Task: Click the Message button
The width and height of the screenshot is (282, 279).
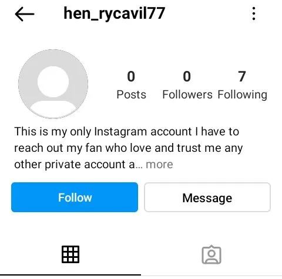Action: click(x=207, y=197)
